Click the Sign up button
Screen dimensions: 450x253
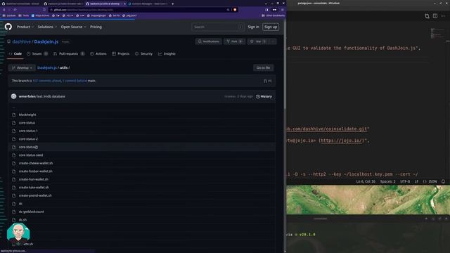tap(271, 27)
